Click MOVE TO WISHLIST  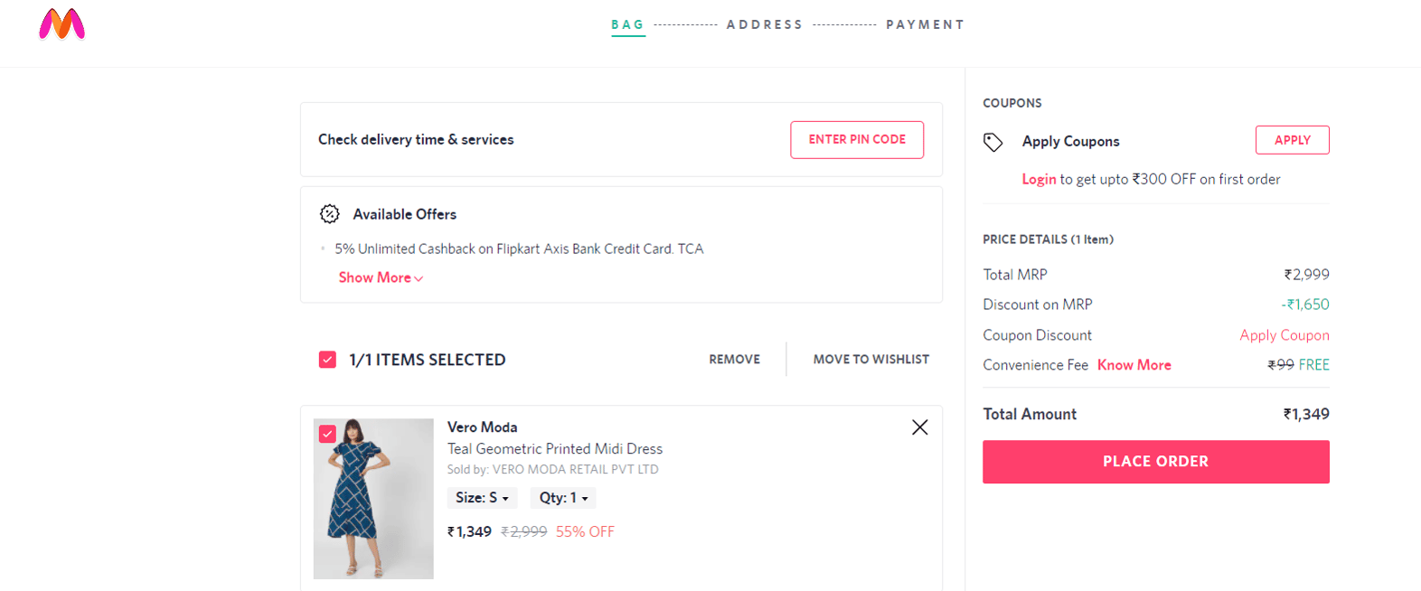pyautogui.click(x=871, y=360)
